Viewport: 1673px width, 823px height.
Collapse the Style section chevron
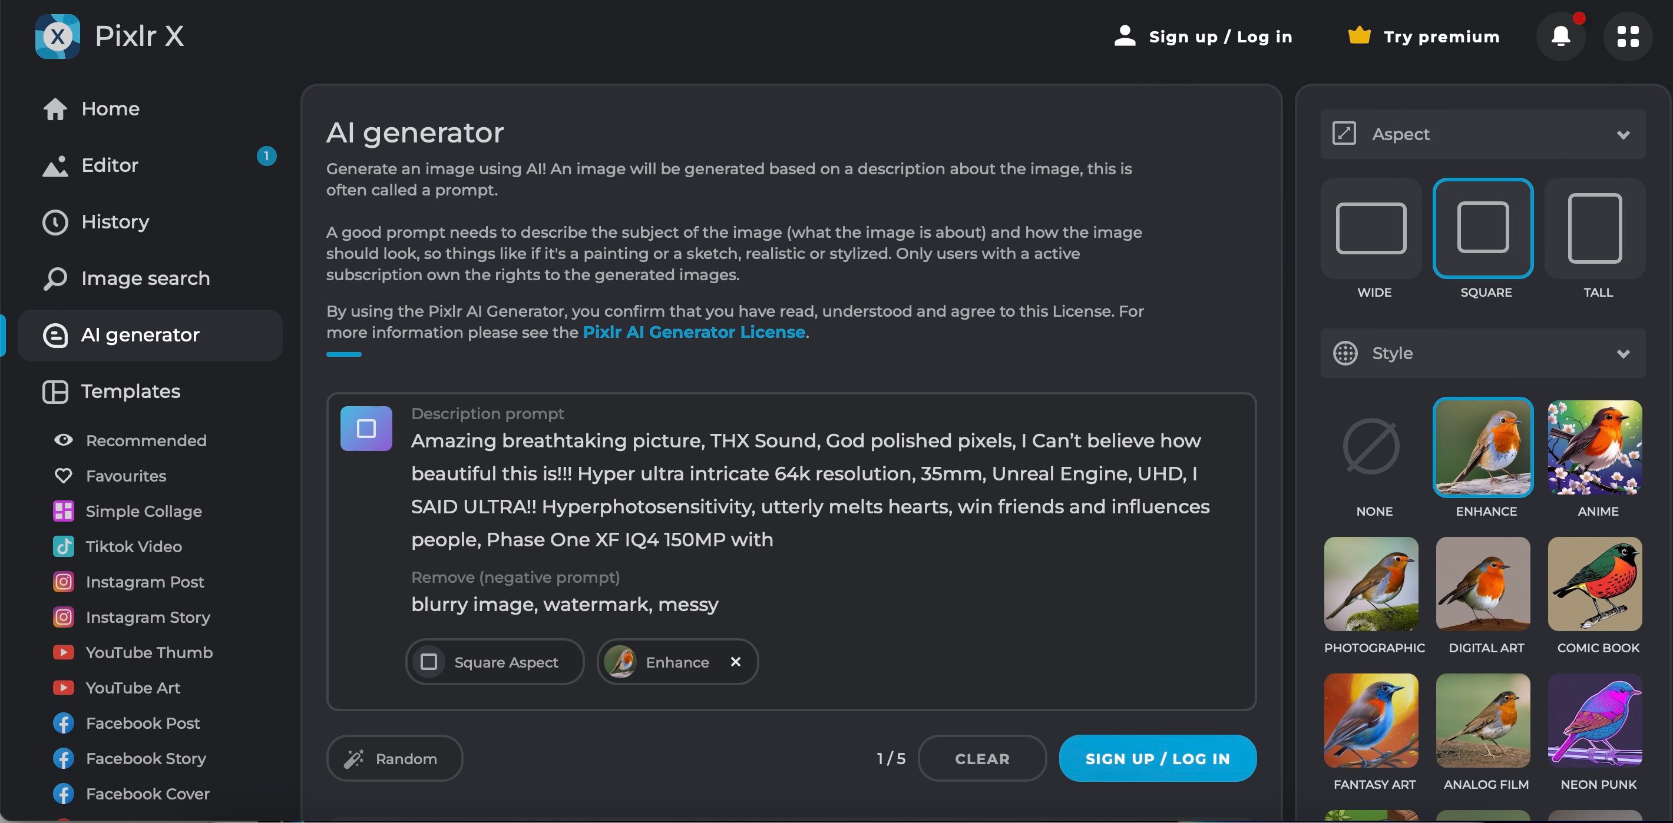(x=1623, y=354)
